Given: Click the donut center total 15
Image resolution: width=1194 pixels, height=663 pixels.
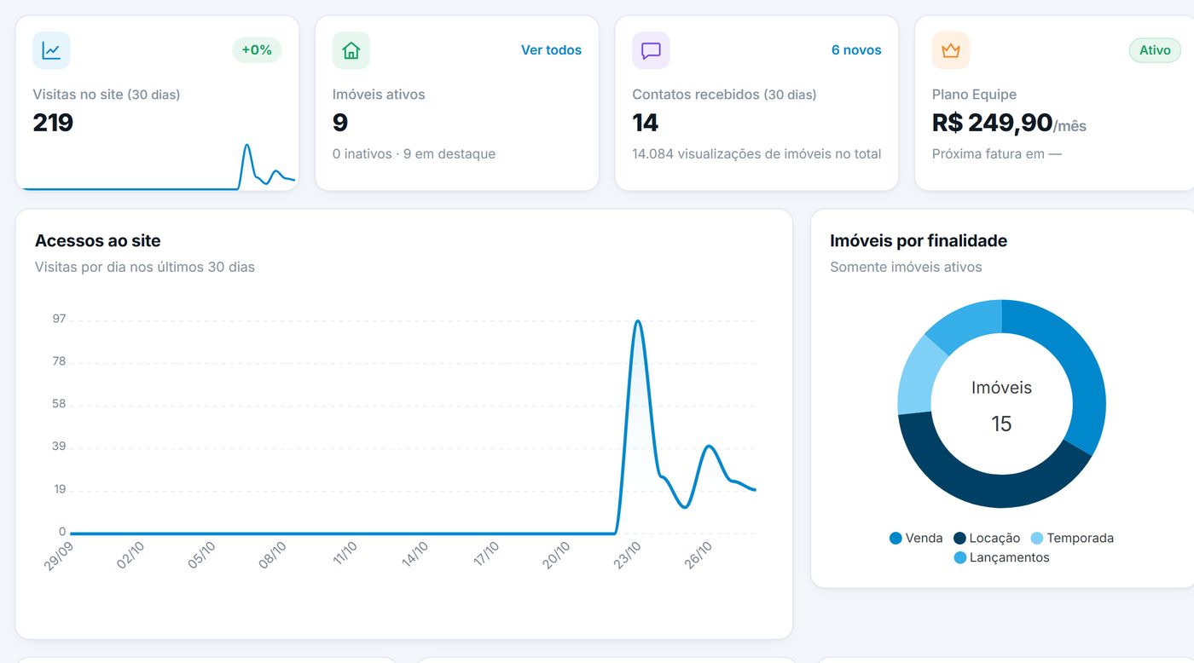Looking at the screenshot, I should (x=1001, y=424).
